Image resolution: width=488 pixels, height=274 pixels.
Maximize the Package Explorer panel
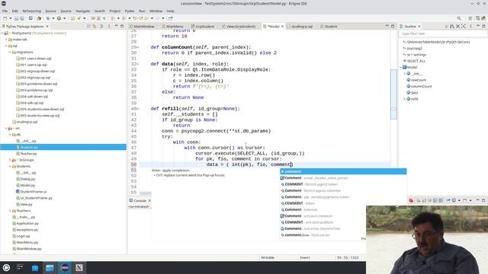click(122, 27)
